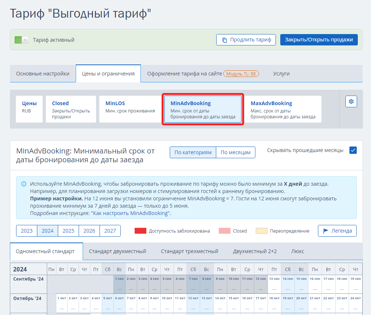Select year 2027
This screenshot has width=371, height=315.
tap(110, 231)
